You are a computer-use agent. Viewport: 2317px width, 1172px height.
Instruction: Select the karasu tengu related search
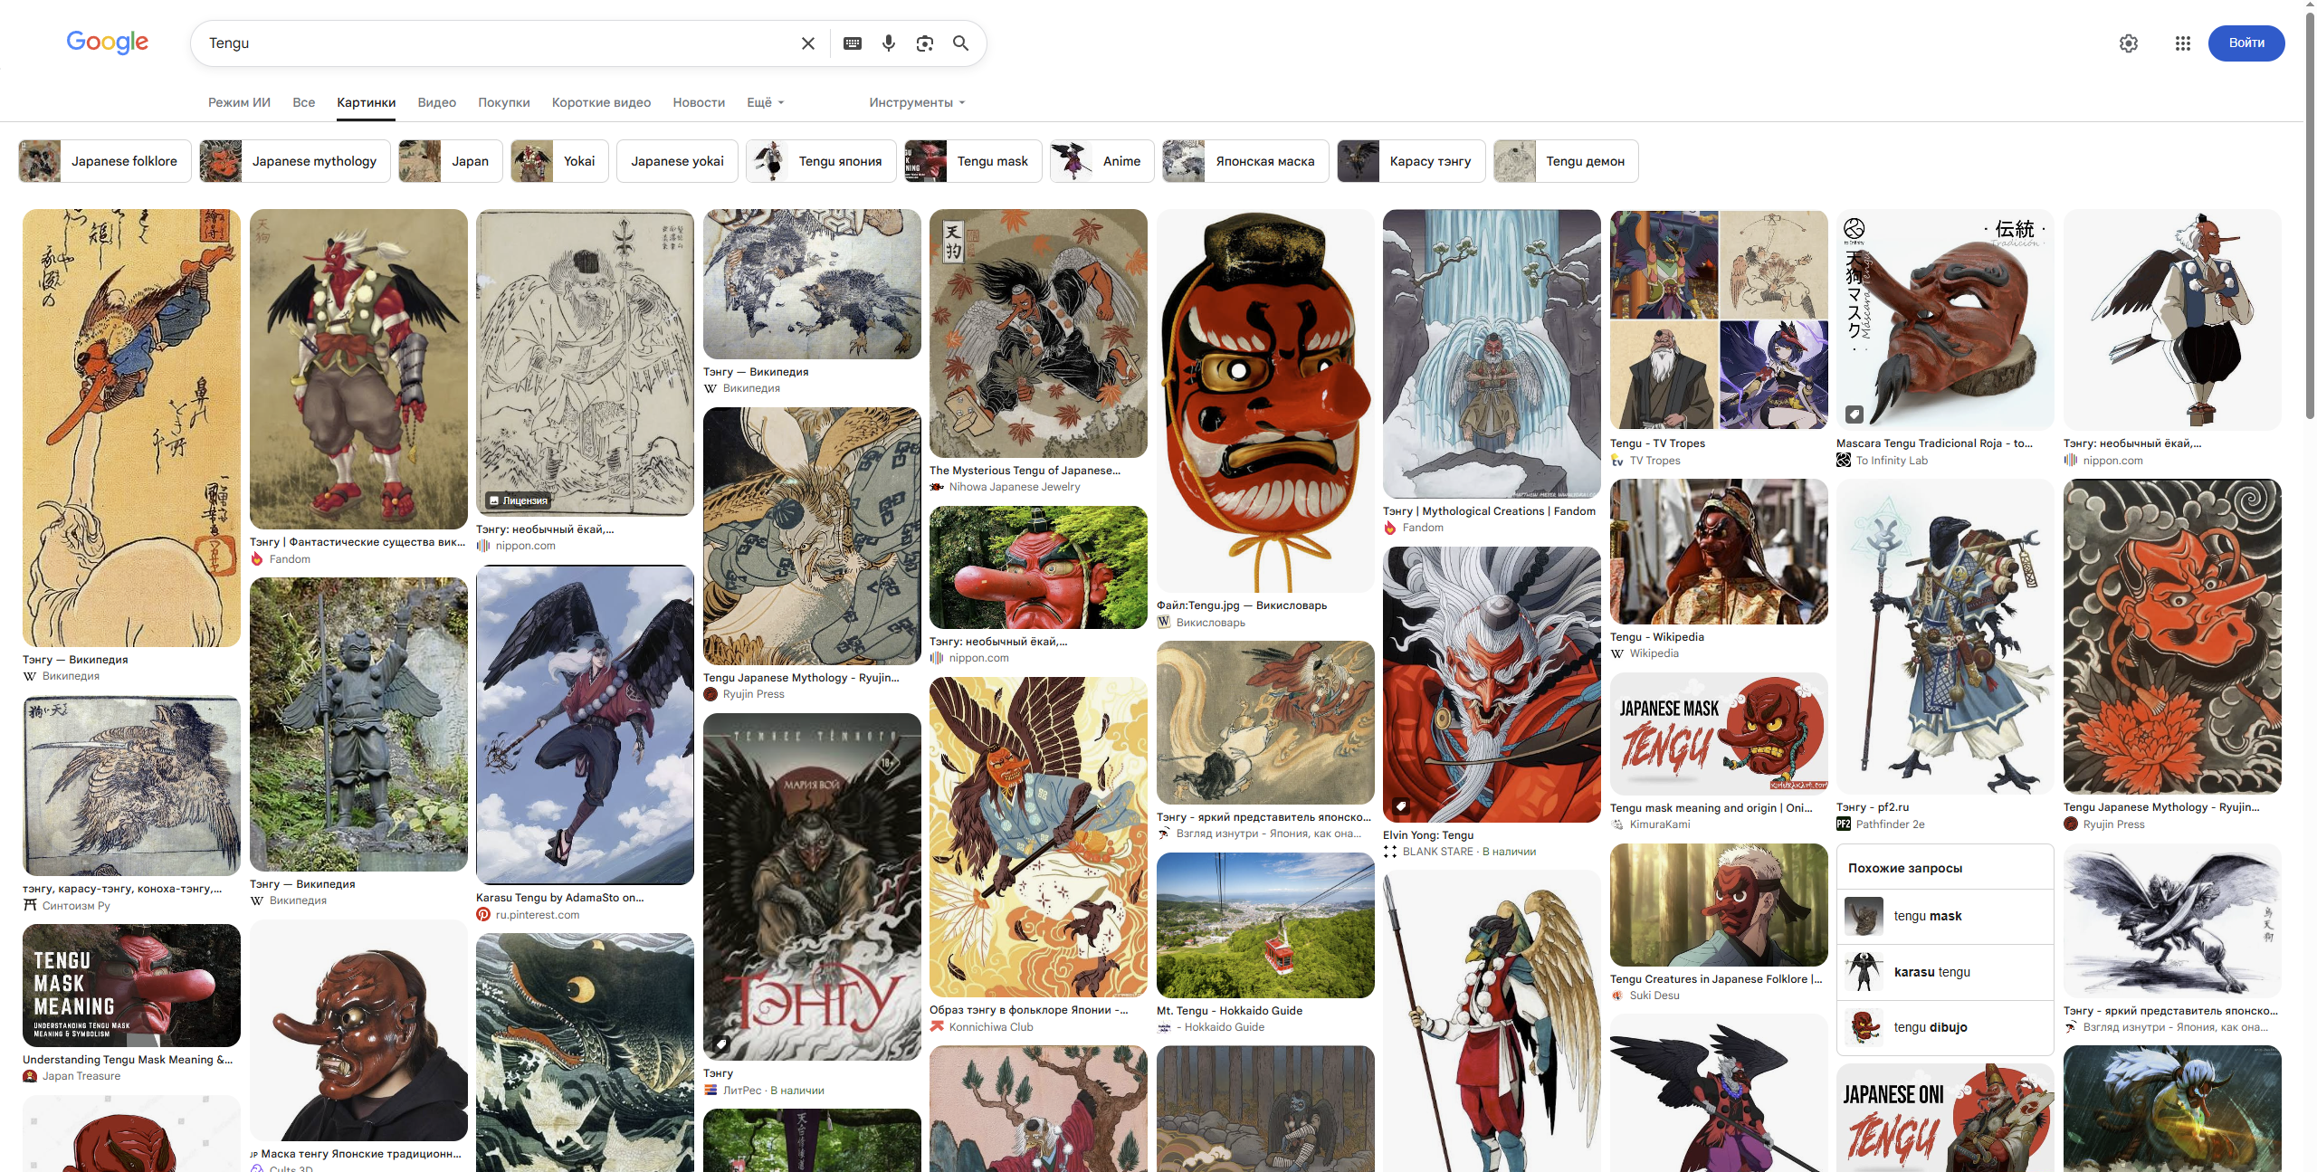coord(1945,972)
